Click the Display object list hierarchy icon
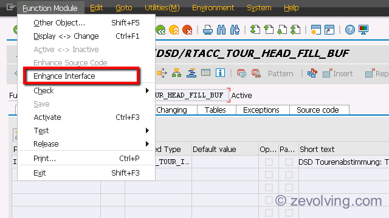The image size is (389, 218). (x=176, y=73)
